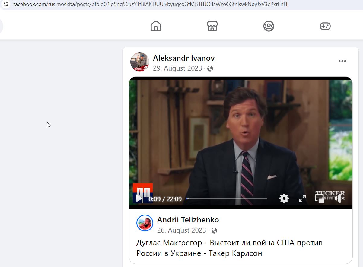363x267 pixels.
Task: Show audience globe icon beside 29. August
Action: (210, 68)
